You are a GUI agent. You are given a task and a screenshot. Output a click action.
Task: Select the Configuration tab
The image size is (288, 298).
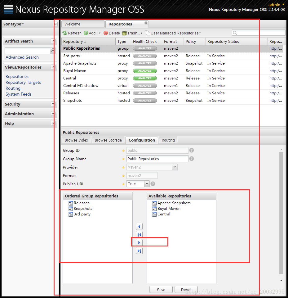tap(142, 140)
